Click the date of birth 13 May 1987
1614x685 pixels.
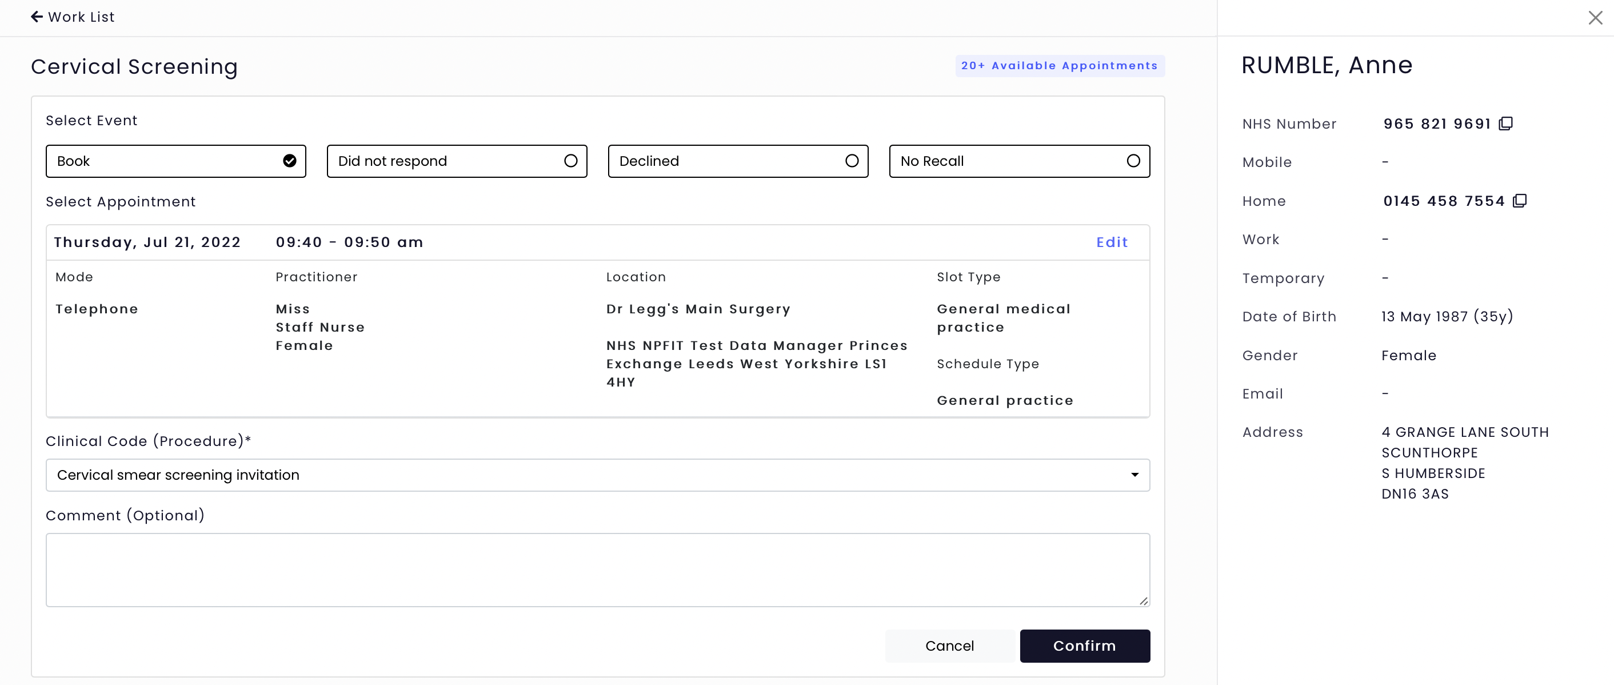tap(1447, 317)
